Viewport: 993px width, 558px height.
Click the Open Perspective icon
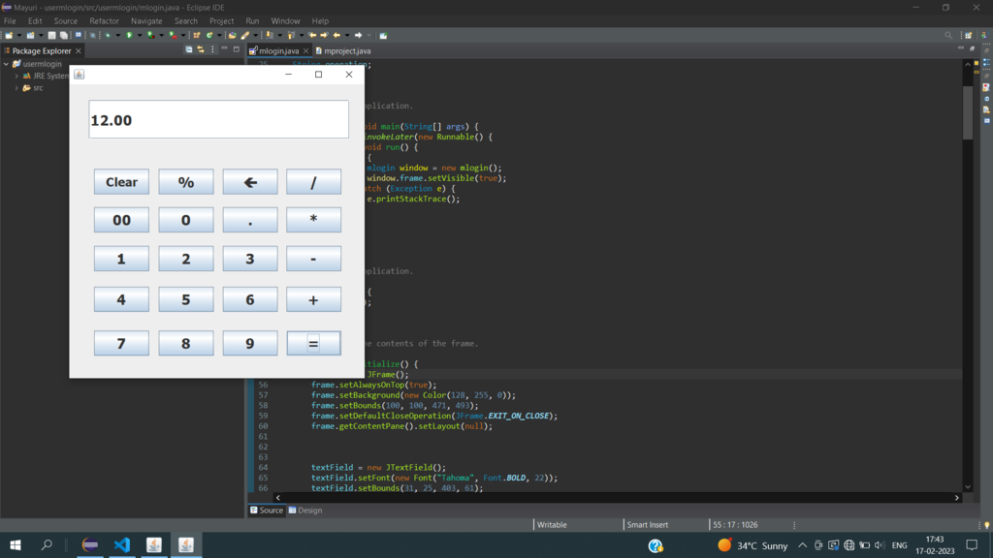tap(970, 35)
